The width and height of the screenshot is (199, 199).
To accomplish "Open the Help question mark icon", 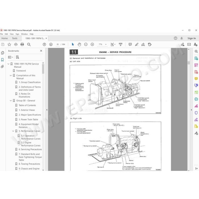I will [x=175, y=38].
